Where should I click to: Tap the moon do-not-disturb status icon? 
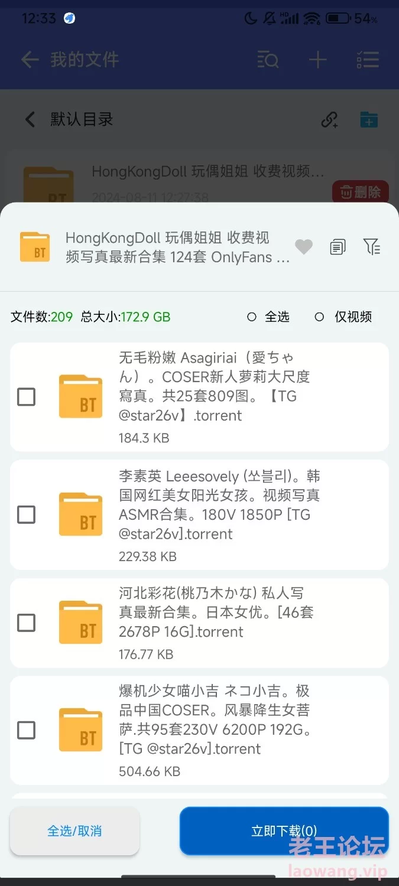[x=249, y=19]
